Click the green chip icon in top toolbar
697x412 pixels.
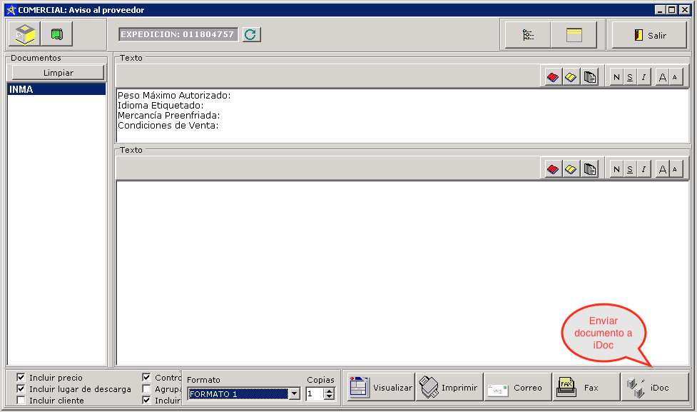(57, 34)
